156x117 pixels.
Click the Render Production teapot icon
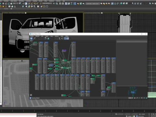coord(84,4)
